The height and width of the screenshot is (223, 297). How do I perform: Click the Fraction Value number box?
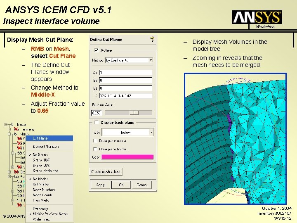[x=97, y=113]
